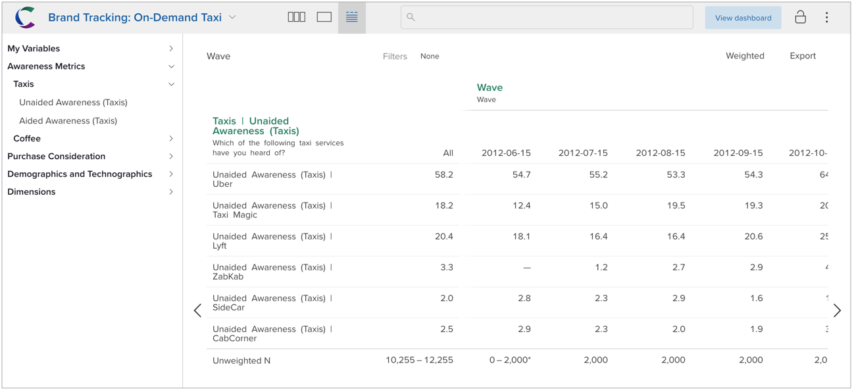This screenshot has width=852, height=390.
Task: Select Aided Awareness (Taxis) variable
Action: 68,121
